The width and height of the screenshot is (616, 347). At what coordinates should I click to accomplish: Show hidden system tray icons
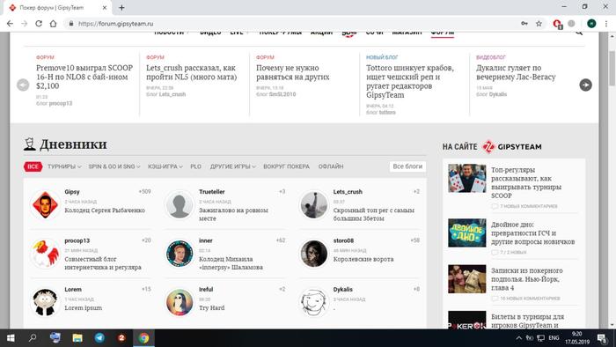point(519,338)
